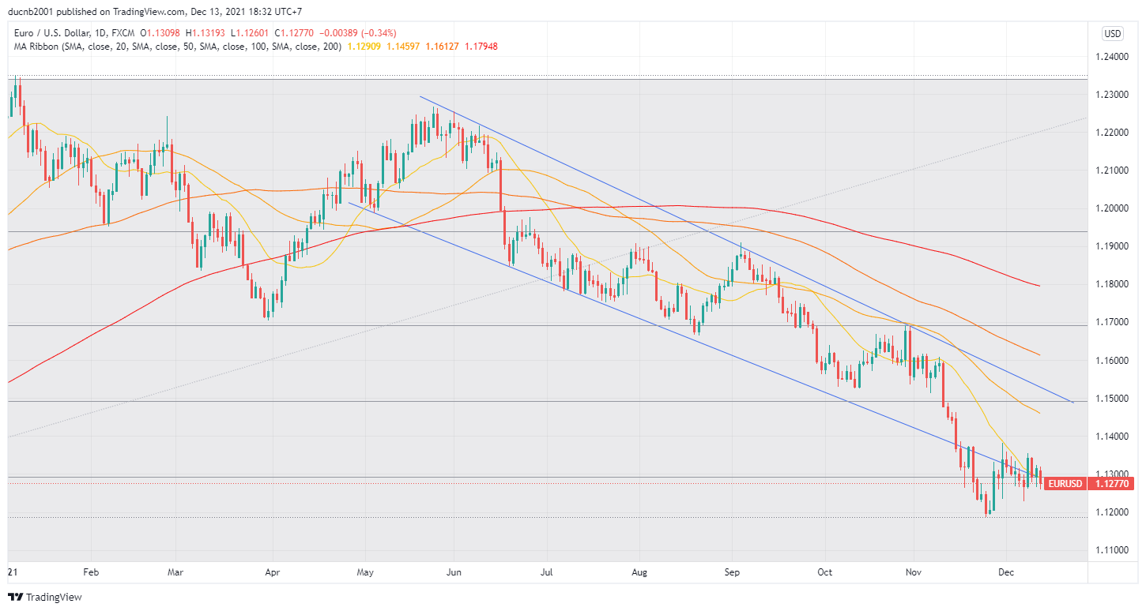Viewport: 1146px width, 611px height.
Task: Click the 1.11000 price axis label
Action: [x=1113, y=550]
